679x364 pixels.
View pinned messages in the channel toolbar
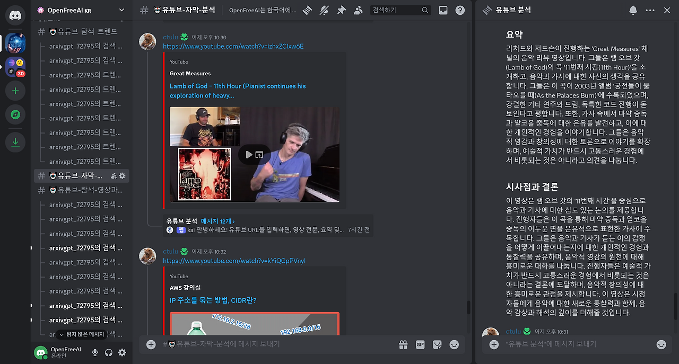click(x=341, y=10)
